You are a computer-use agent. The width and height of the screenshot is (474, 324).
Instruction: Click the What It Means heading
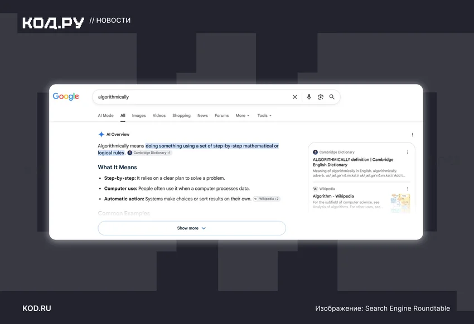pos(117,167)
